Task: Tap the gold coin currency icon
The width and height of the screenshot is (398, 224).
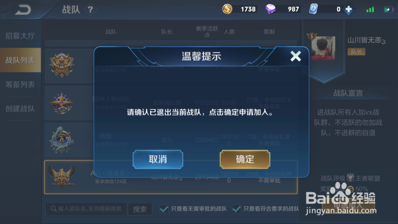Action: [227, 10]
